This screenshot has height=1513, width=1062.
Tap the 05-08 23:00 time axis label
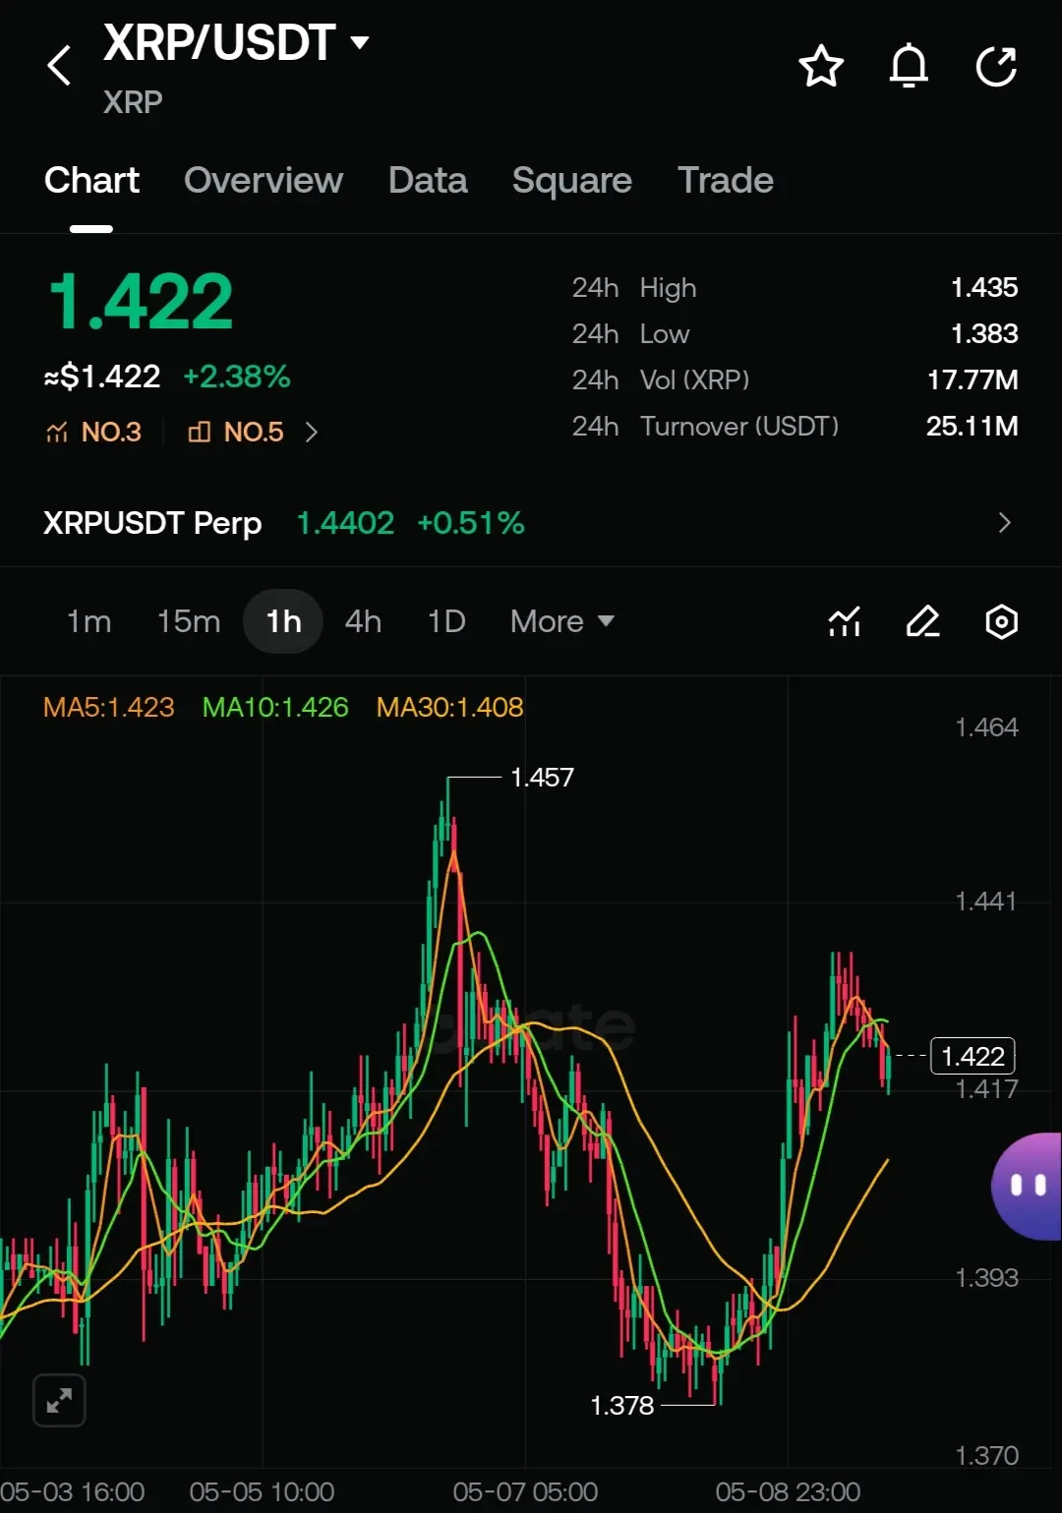(x=788, y=1491)
